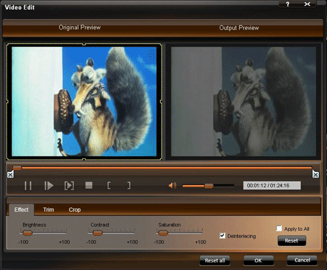Image resolution: width=327 pixels, height=270 pixels.
Task: Close the Video Edit dialog
Action: (x=307, y=4)
